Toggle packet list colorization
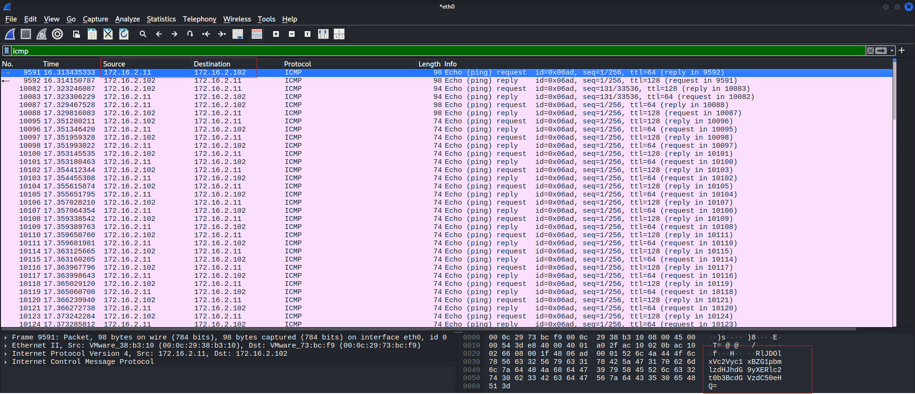915x394 pixels. (257, 34)
